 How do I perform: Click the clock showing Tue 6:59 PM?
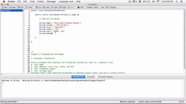click(167, 1)
